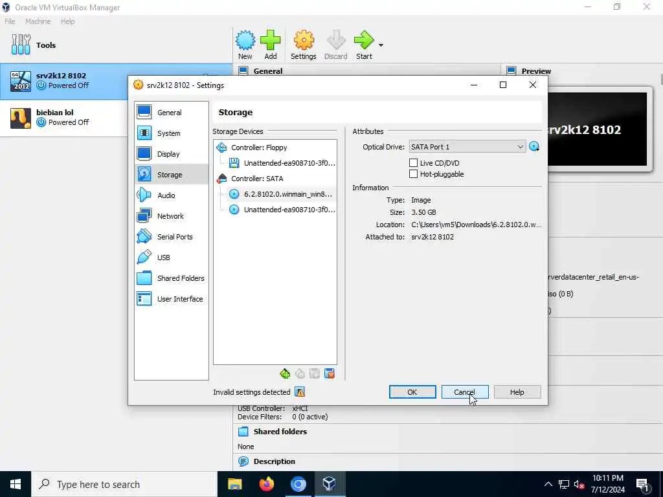Click the Tools icon in Manager

pos(21,45)
